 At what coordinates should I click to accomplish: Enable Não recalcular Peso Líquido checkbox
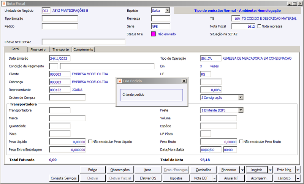click(90, 141)
